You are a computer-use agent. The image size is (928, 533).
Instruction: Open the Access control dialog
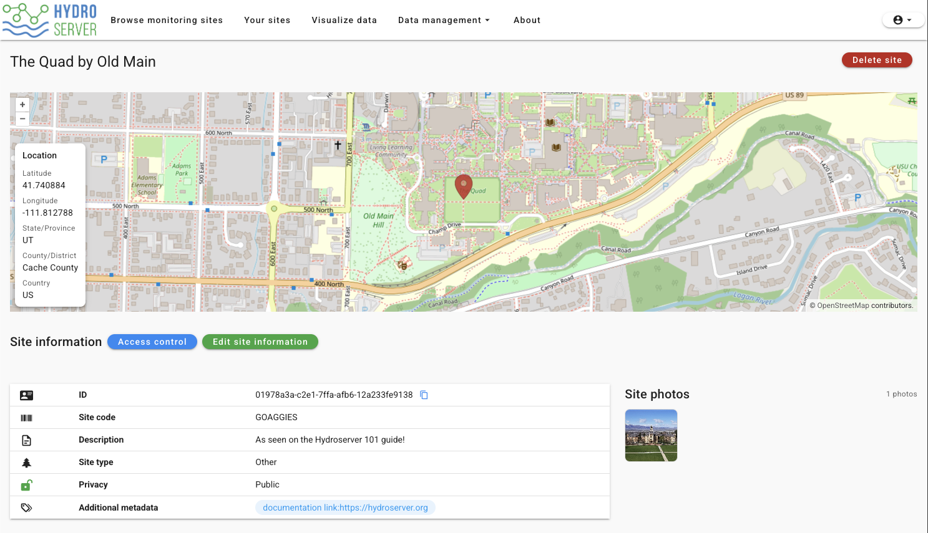tap(152, 342)
